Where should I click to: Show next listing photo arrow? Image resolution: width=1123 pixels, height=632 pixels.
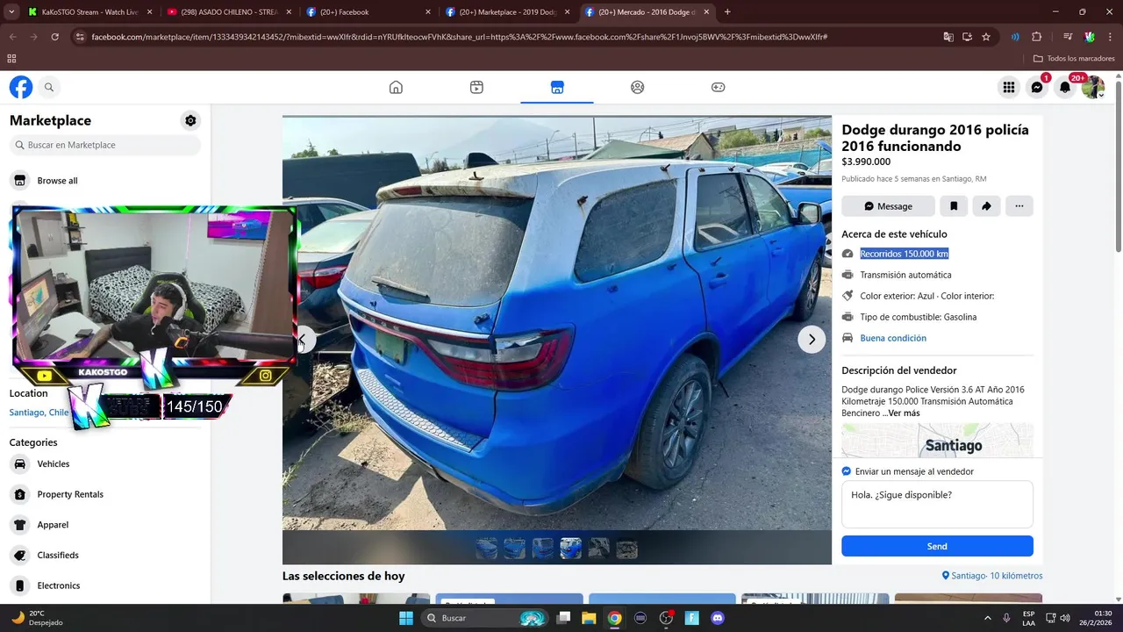[x=812, y=340]
